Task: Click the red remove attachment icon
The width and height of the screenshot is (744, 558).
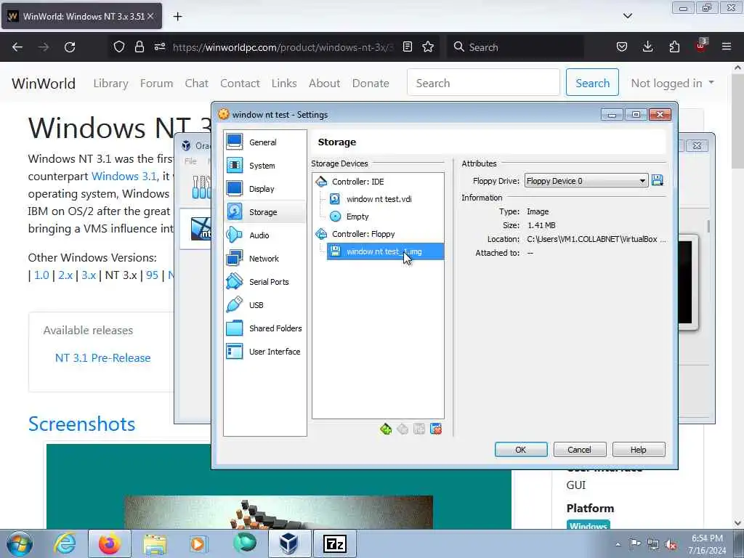Action: (436, 429)
